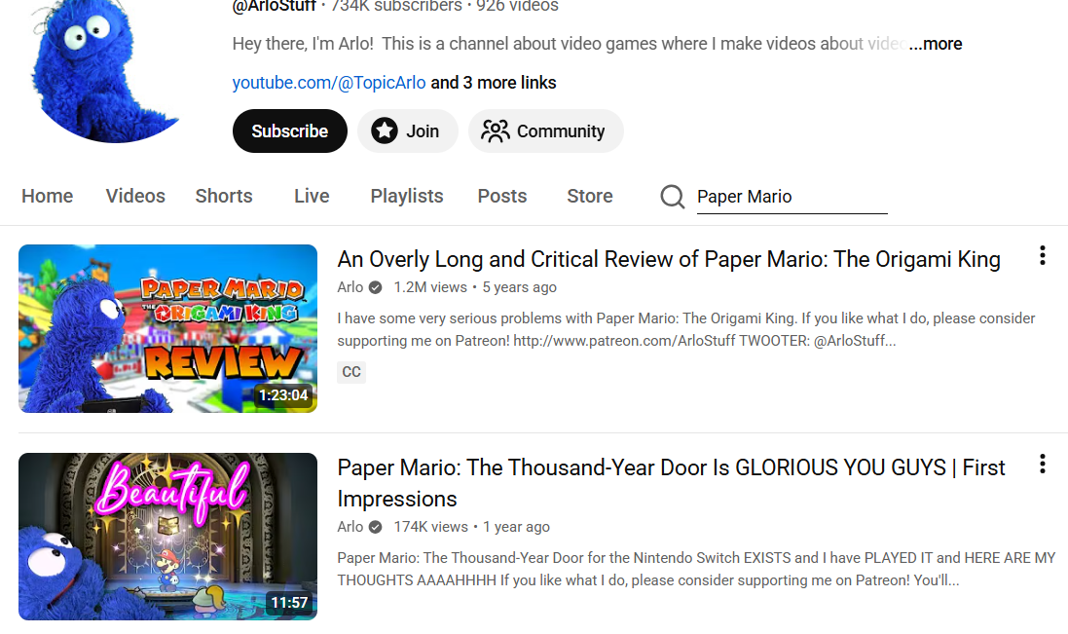Open the Community button
Image resolution: width=1068 pixels, height=634 pixels.
coord(545,131)
